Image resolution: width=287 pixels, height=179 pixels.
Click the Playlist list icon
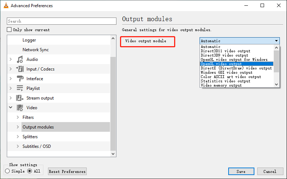[x=20, y=88]
